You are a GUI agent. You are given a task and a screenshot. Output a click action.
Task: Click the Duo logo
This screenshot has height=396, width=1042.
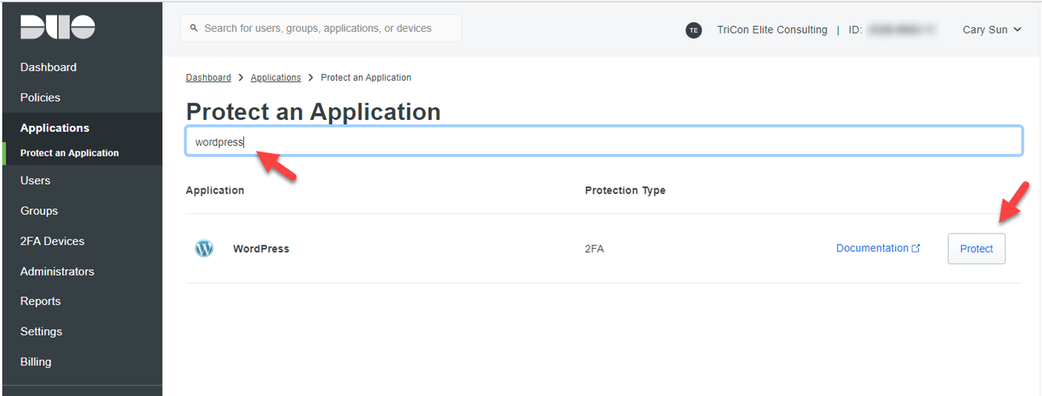pos(58,27)
